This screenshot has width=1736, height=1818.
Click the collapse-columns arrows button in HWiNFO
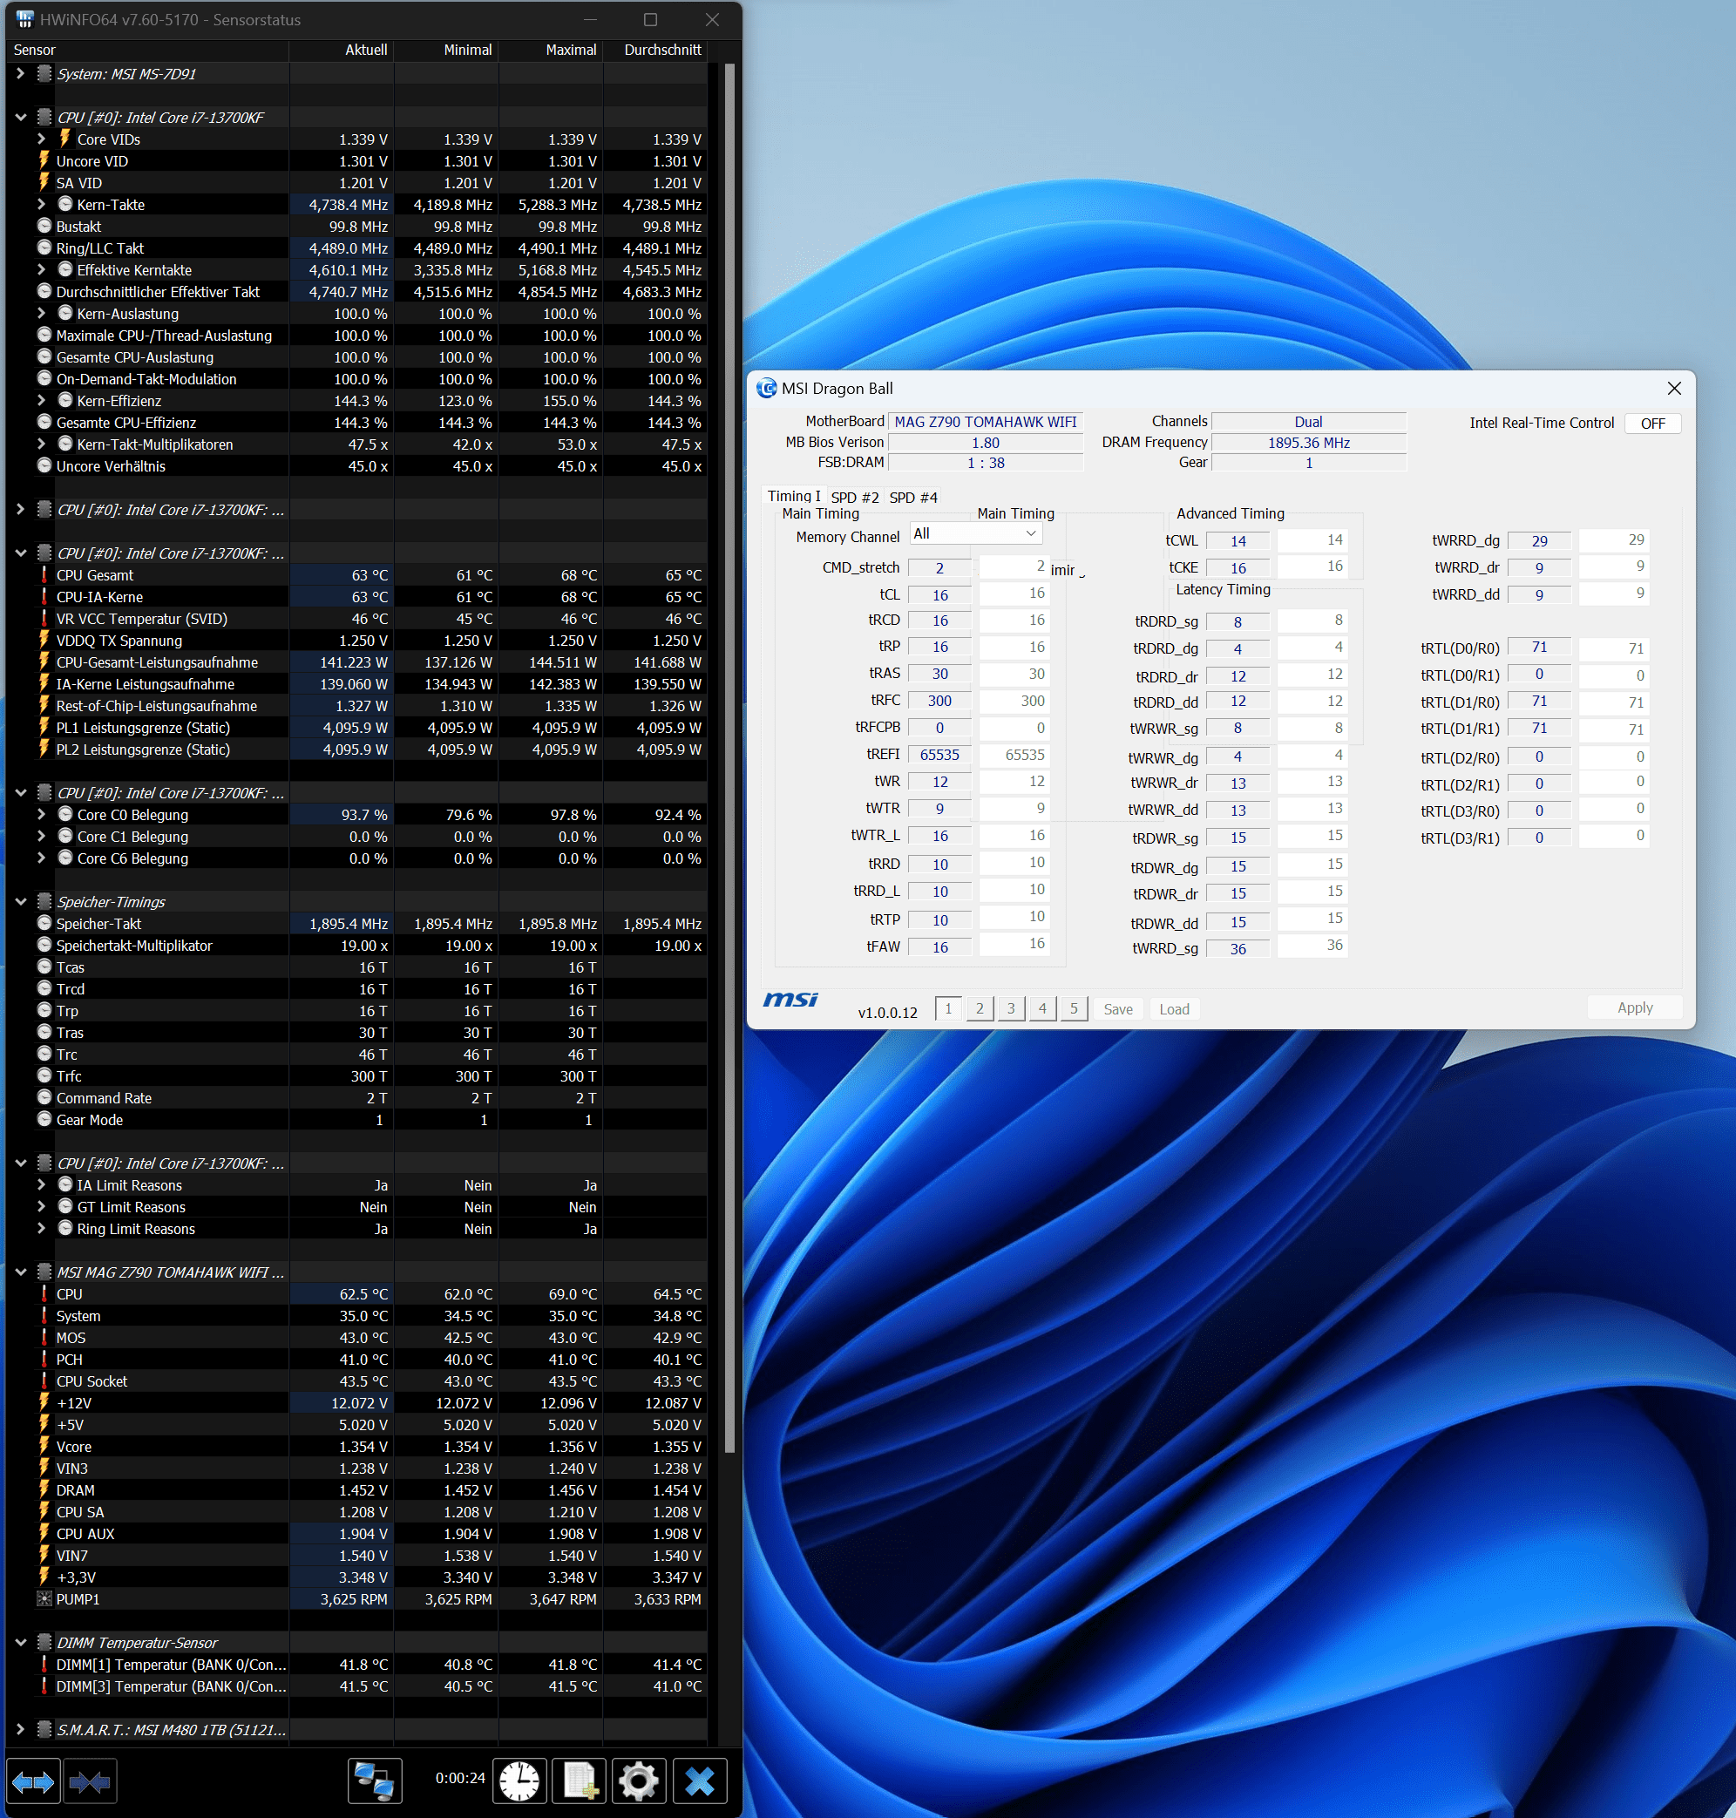click(x=89, y=1781)
